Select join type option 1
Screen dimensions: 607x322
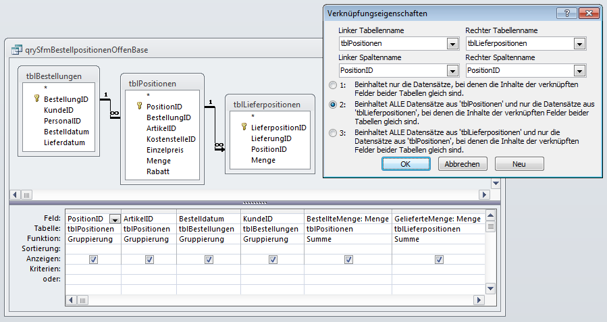pyautogui.click(x=332, y=86)
